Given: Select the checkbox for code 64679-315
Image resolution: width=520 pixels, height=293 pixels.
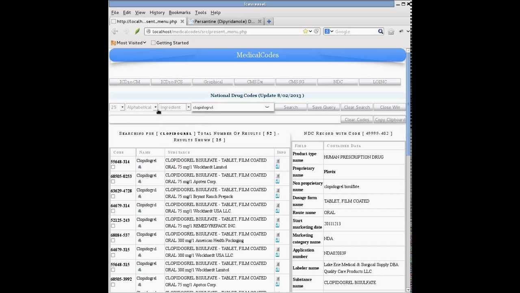Looking at the screenshot, I should (x=113, y=255).
